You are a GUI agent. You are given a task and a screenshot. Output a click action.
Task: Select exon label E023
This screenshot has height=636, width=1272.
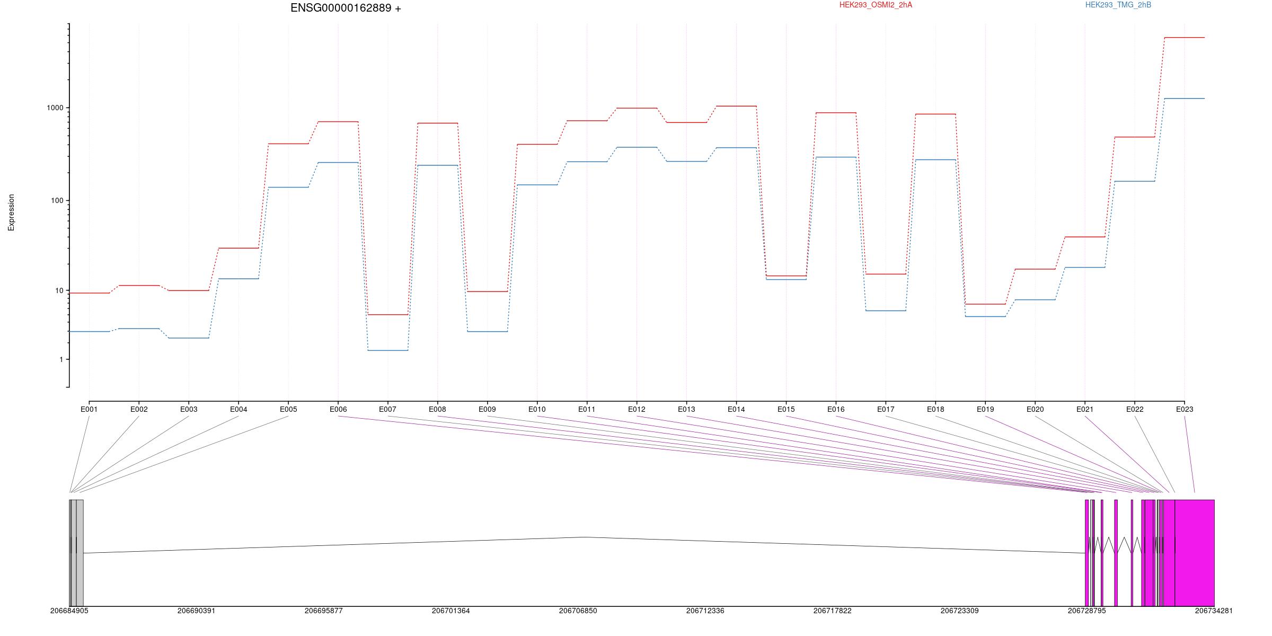point(1185,409)
